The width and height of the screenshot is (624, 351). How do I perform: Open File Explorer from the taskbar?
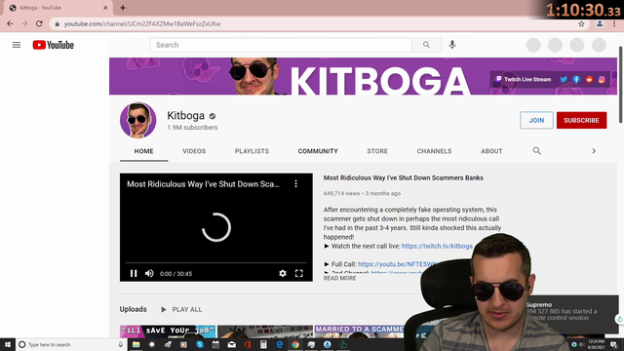pos(136,344)
